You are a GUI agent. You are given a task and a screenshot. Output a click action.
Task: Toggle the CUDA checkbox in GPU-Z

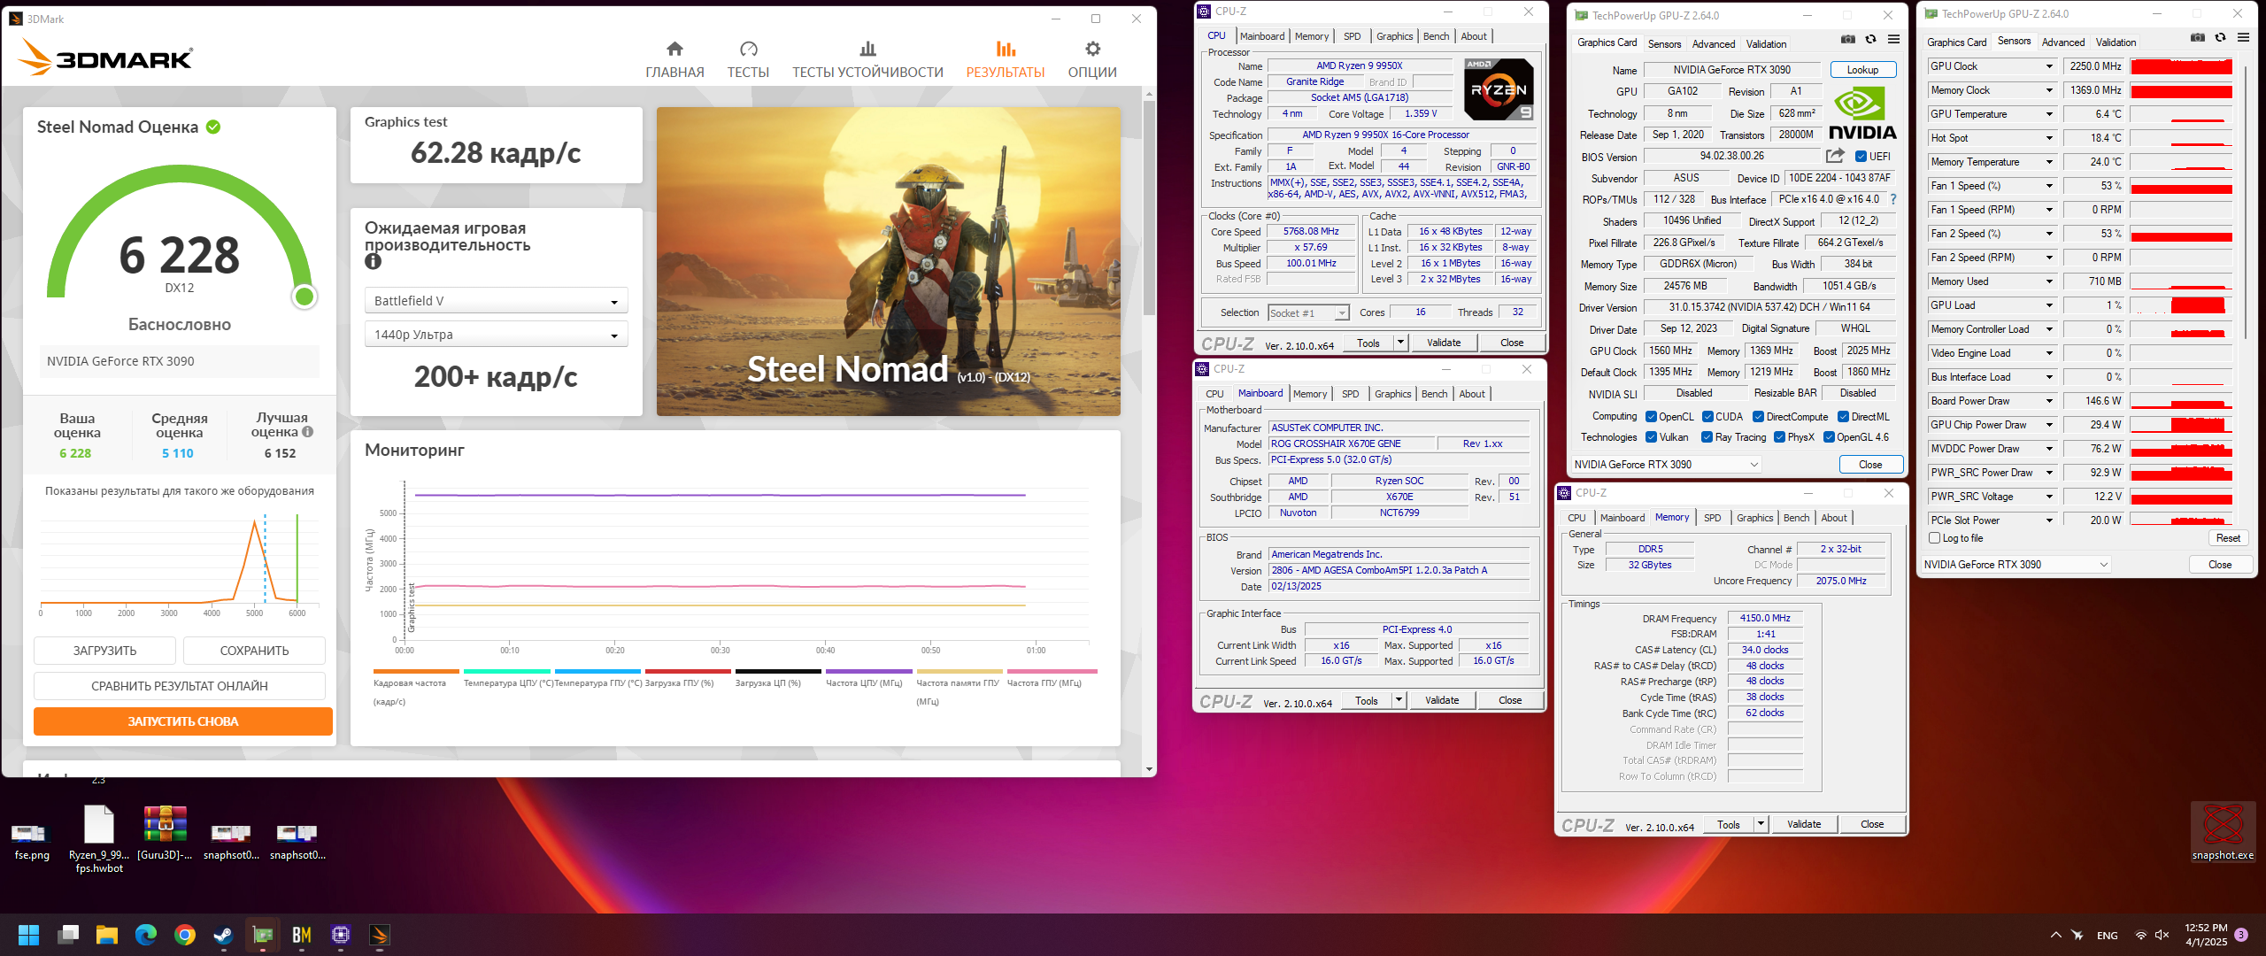pyautogui.click(x=1707, y=417)
